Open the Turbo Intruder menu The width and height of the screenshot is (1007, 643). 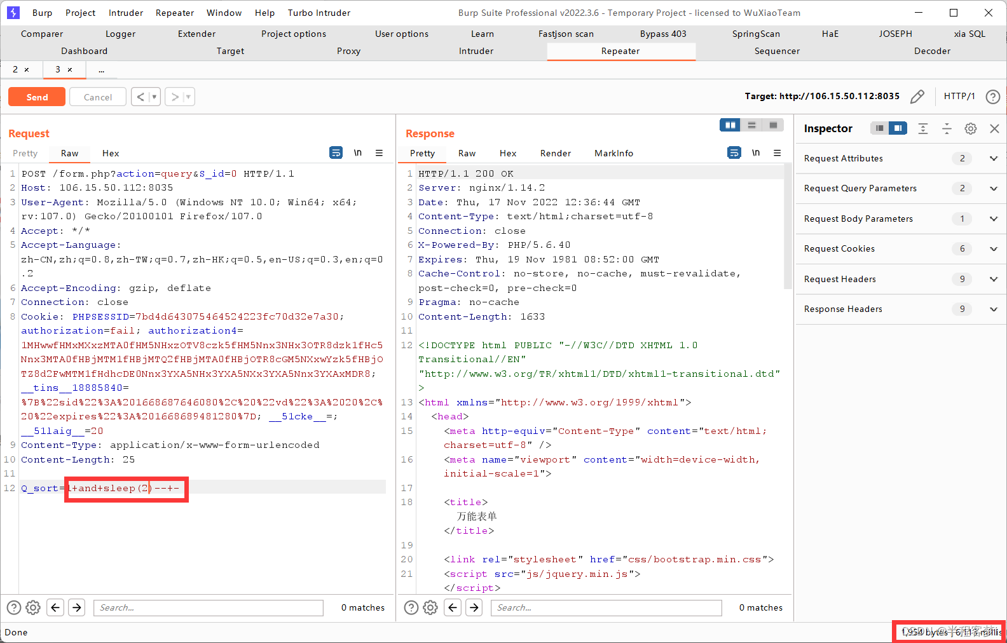tap(319, 13)
